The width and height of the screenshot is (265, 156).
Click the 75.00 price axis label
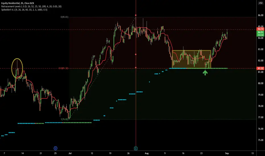[260, 140]
